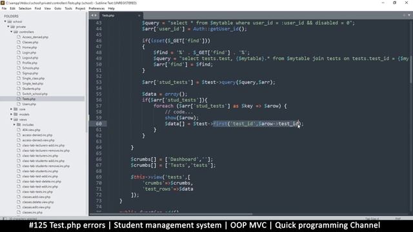Collapse the views folder
This screenshot has height=232, width=413.
[x=12, y=119]
